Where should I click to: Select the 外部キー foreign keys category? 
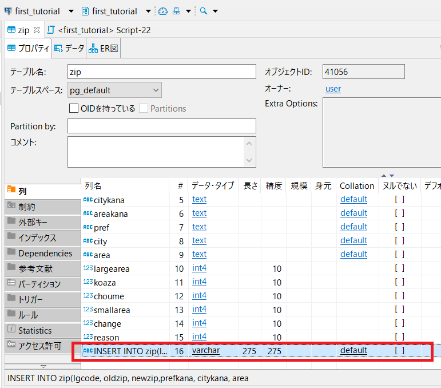(x=43, y=222)
